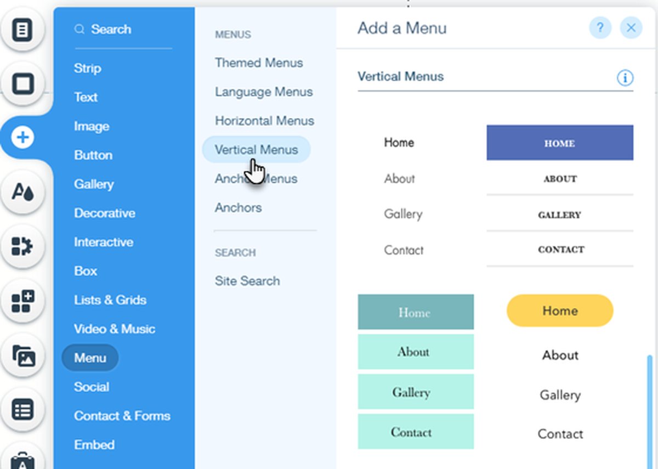Open the Pages menu icon in sidebar

(22, 29)
